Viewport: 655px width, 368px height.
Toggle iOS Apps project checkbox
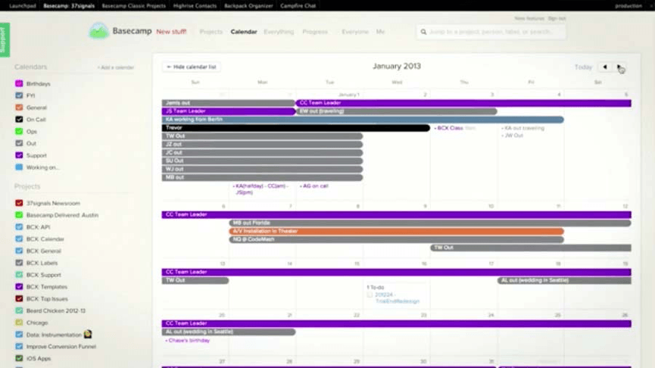point(19,358)
